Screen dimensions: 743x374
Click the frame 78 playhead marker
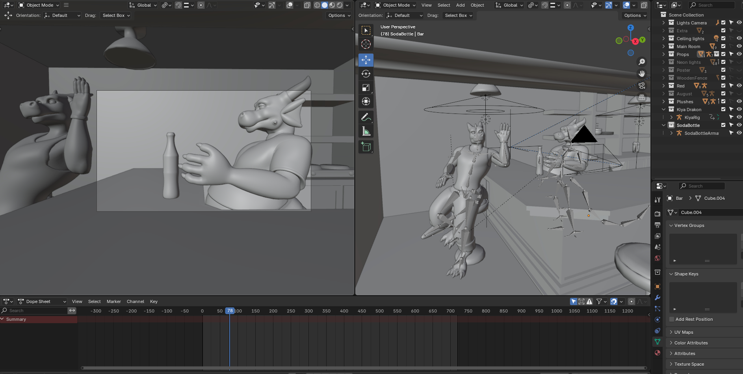[230, 311]
